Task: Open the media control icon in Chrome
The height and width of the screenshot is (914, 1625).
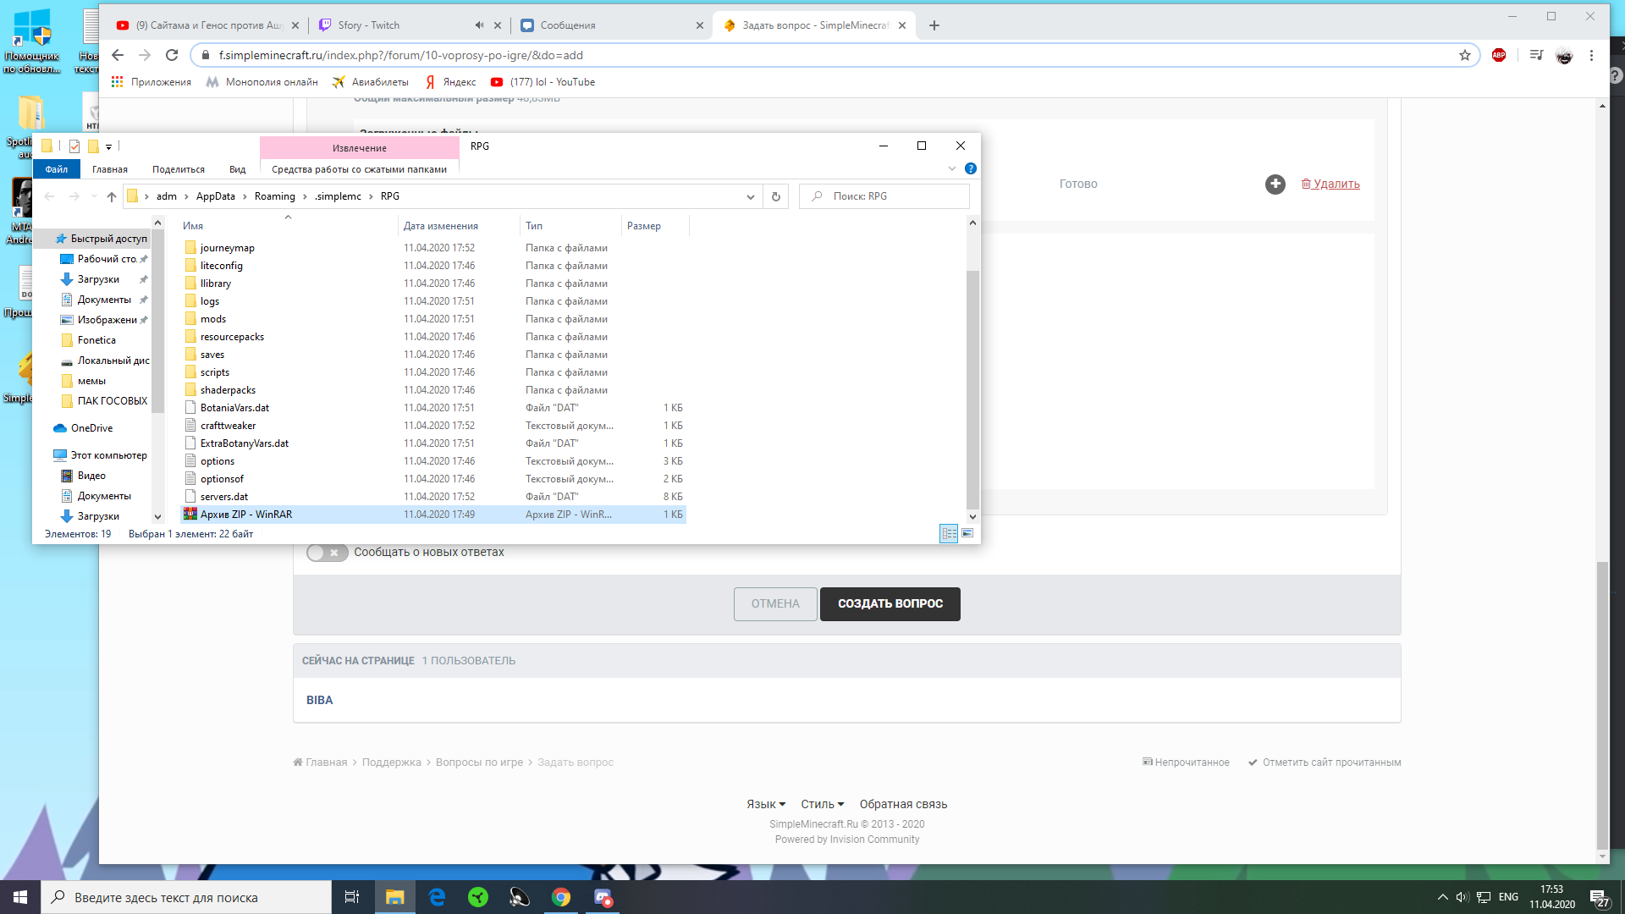Action: 1536,55
